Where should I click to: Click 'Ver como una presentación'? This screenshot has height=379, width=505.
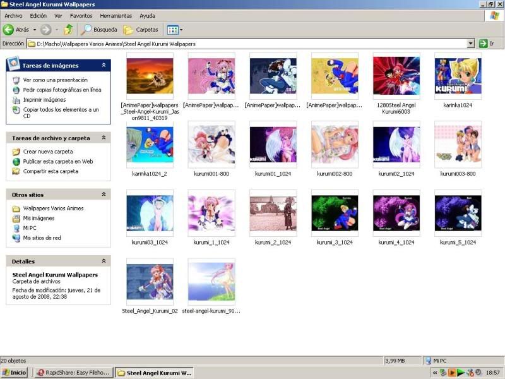[x=55, y=80]
